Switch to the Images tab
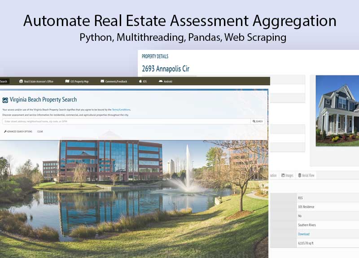Image resolution: width=359 pixels, height=258 pixels. [x=287, y=175]
